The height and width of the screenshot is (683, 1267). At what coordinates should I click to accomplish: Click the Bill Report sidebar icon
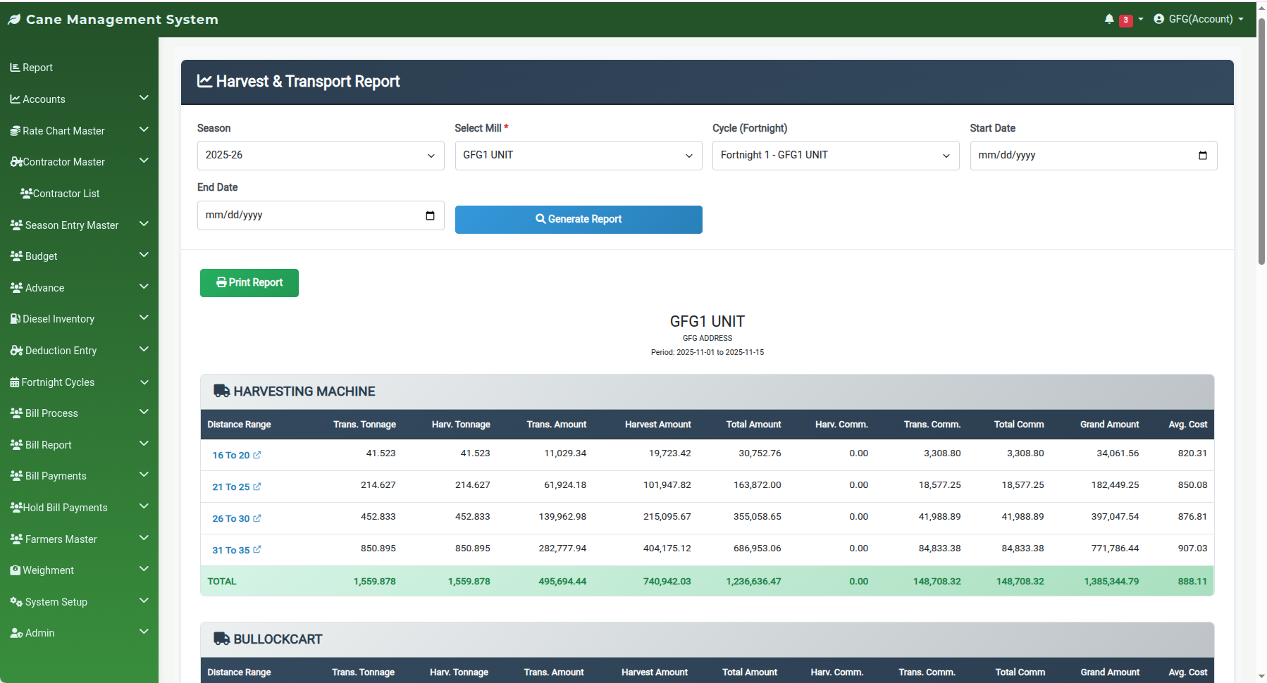tap(16, 444)
